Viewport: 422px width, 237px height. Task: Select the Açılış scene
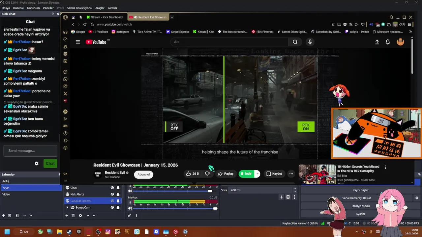31,181
